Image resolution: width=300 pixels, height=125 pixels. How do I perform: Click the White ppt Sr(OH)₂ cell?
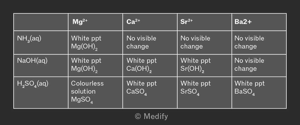click(x=204, y=65)
